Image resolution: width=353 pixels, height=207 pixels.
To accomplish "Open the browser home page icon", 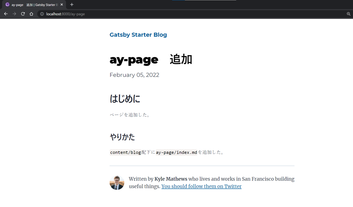I will click(x=31, y=14).
